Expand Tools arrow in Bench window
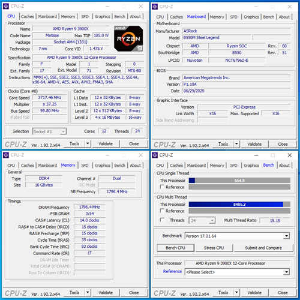Image resolution: width=300 pixels, height=300 pixels. pos(236,293)
